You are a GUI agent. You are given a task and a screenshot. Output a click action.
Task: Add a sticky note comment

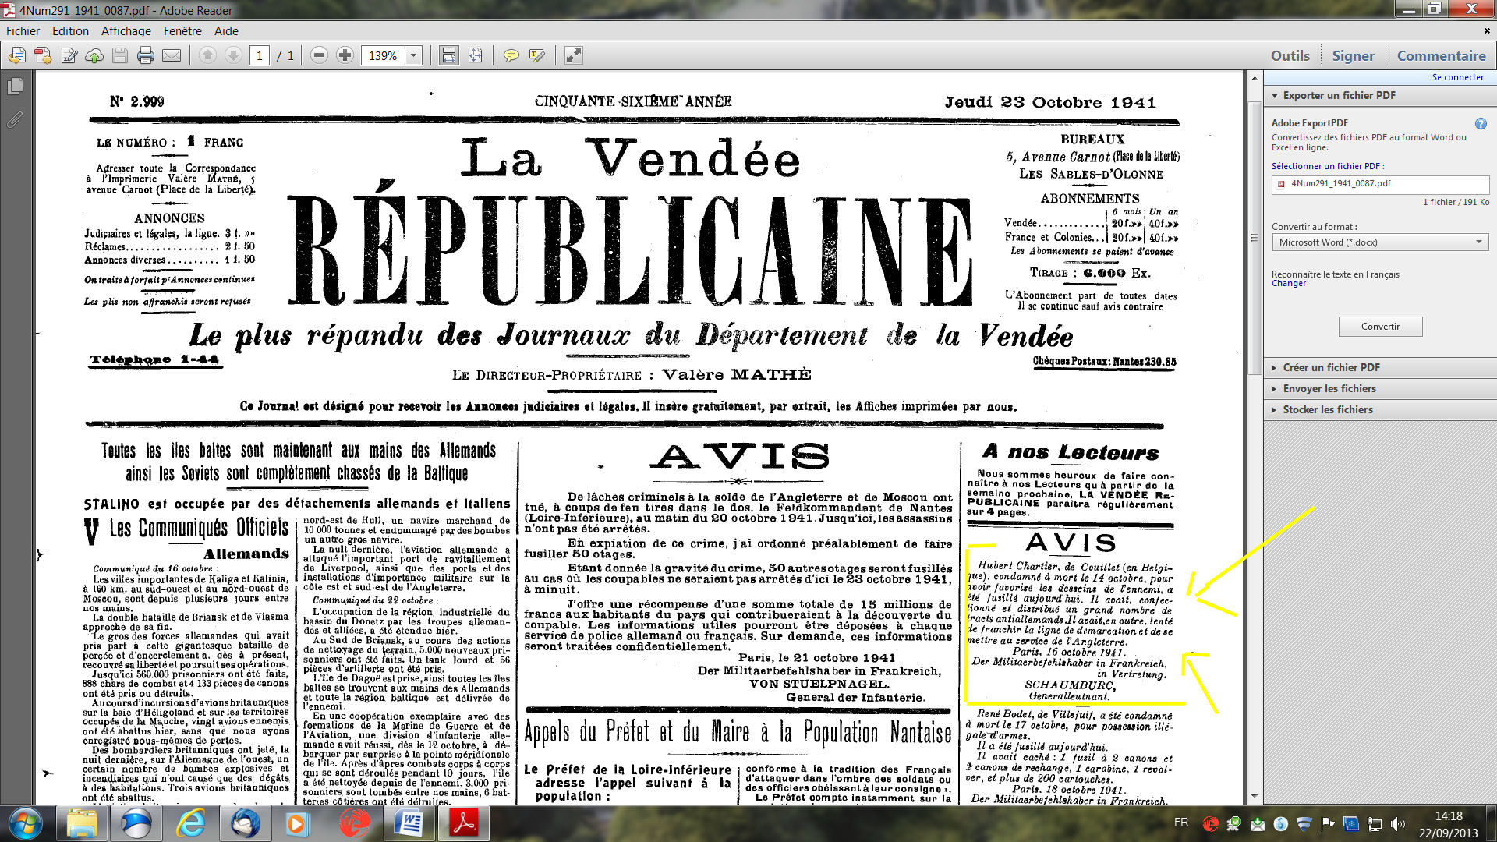[511, 55]
